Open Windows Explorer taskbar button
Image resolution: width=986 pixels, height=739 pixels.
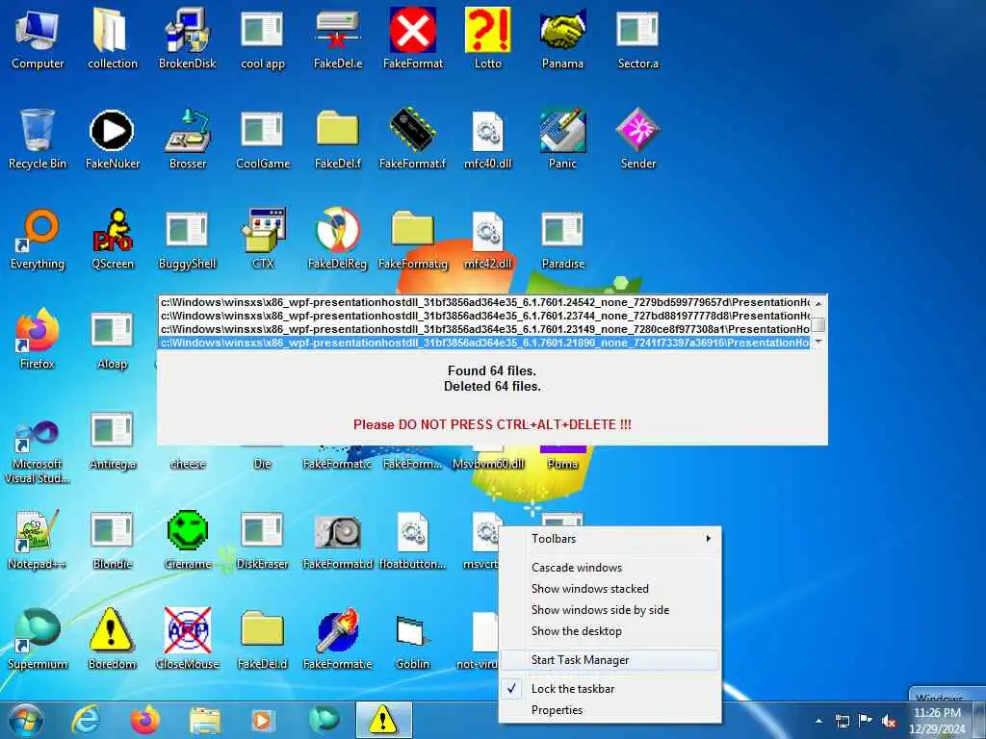click(204, 720)
